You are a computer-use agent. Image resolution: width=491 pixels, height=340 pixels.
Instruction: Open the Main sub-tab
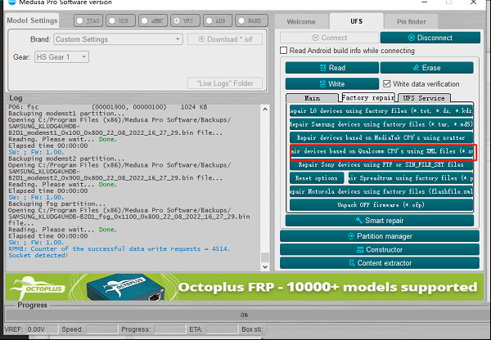pyautogui.click(x=313, y=98)
